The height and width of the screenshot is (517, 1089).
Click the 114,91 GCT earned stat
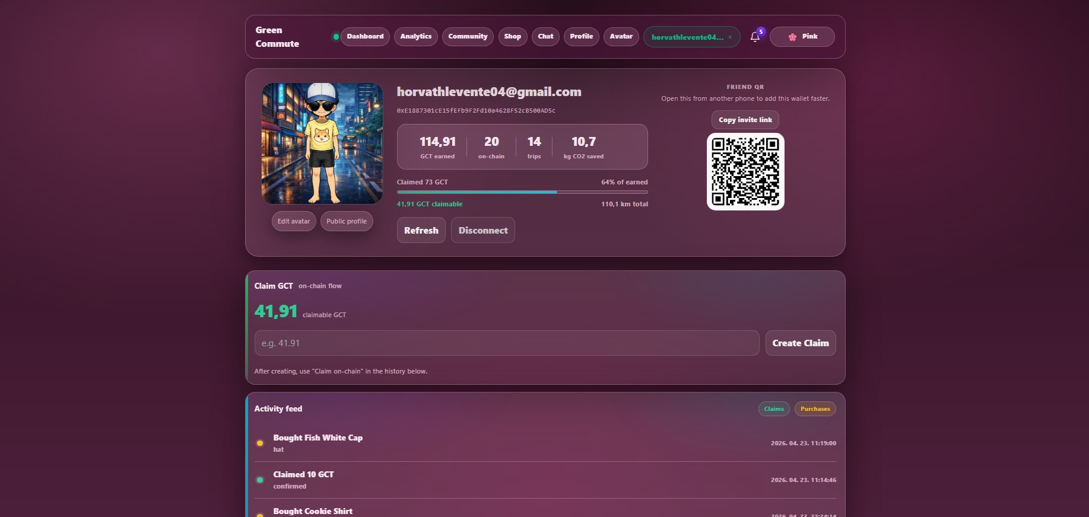pos(437,147)
